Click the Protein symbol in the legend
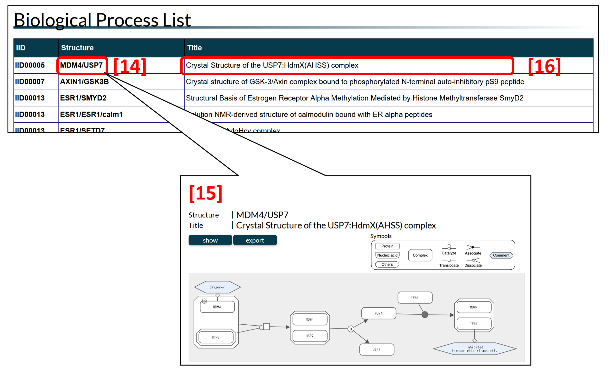The image size is (609, 372). pos(387,246)
